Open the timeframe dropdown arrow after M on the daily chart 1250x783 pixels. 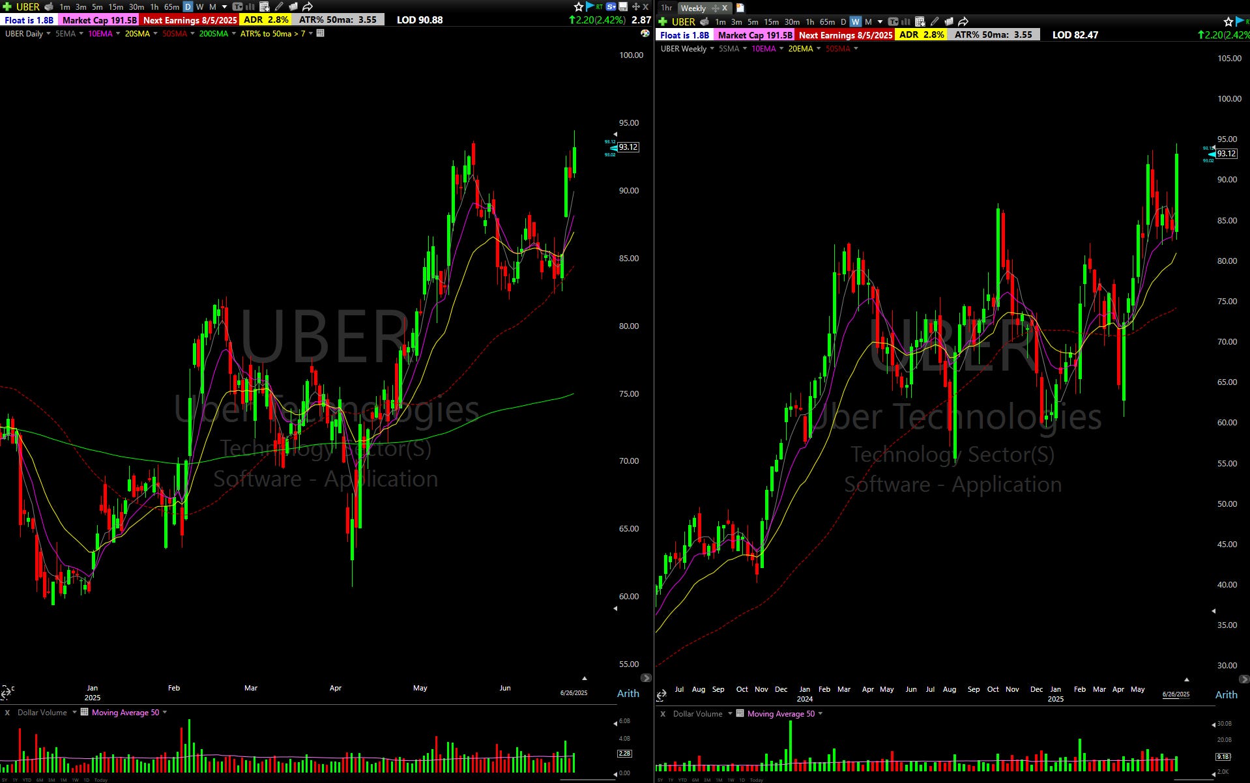pyautogui.click(x=224, y=7)
